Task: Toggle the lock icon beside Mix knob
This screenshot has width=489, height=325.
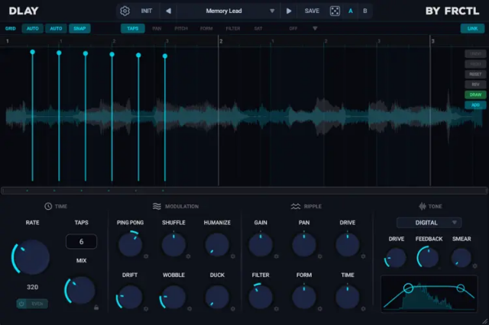Action: 96,307
